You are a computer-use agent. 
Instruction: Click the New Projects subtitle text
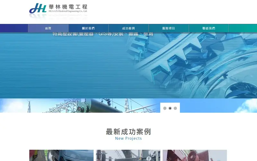pyautogui.click(x=128, y=138)
